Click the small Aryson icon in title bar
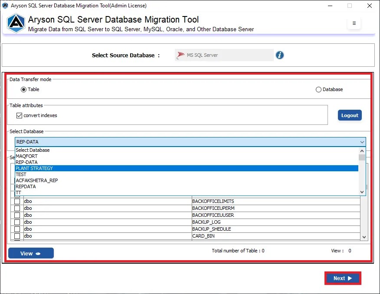 pyautogui.click(x=5, y=5)
